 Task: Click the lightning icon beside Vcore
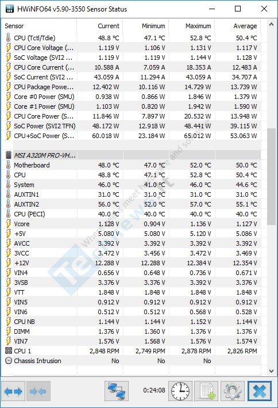point(8,224)
